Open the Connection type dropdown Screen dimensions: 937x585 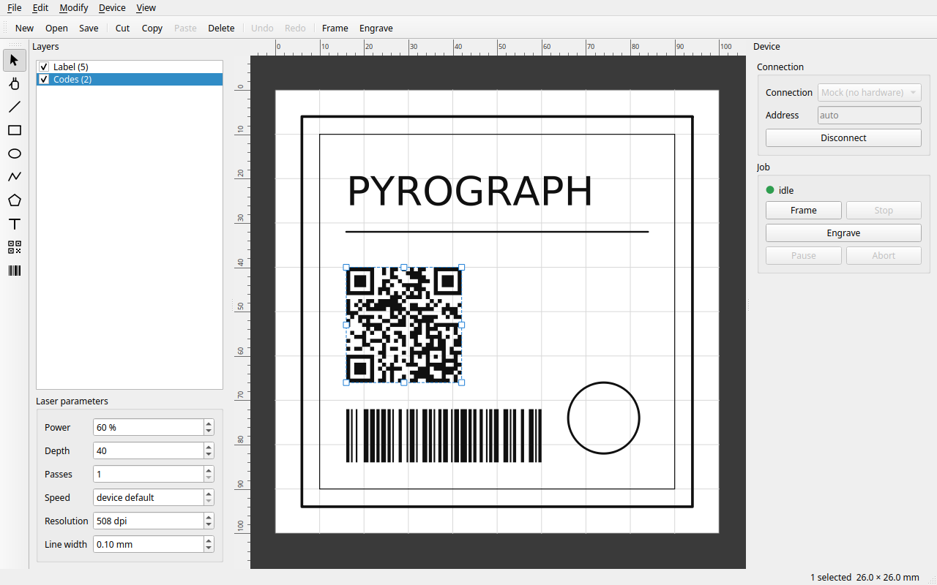click(x=869, y=92)
